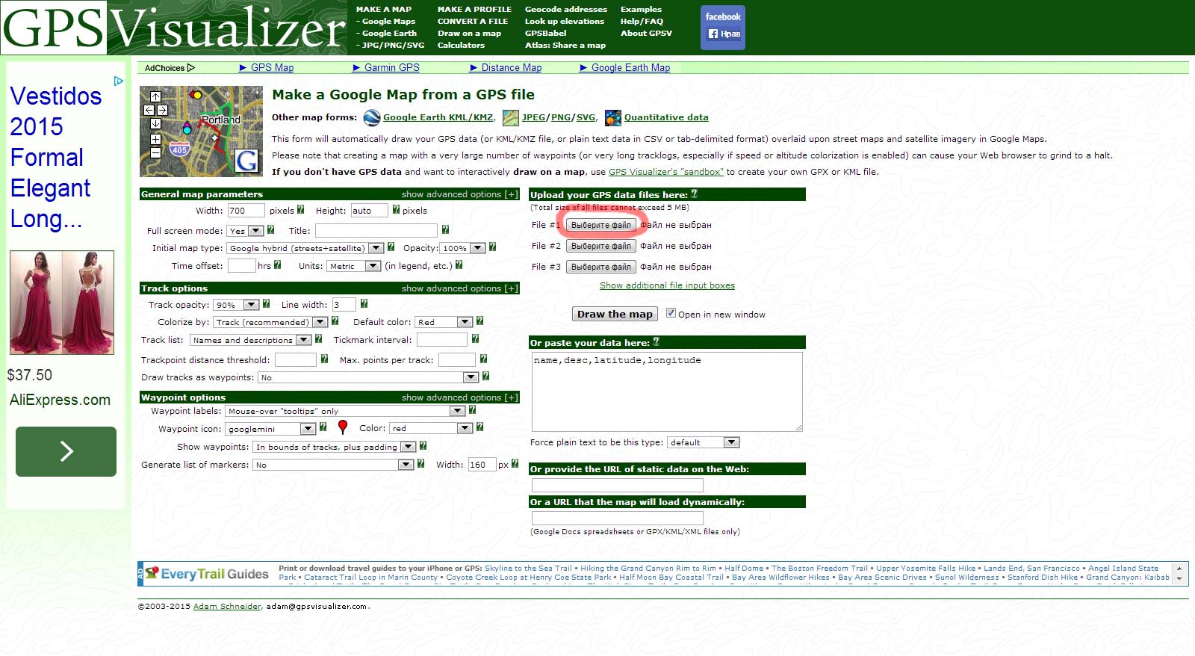Screen dimensions: 1195x656
Task: Open help icon beside Track list
Action: [318, 339]
